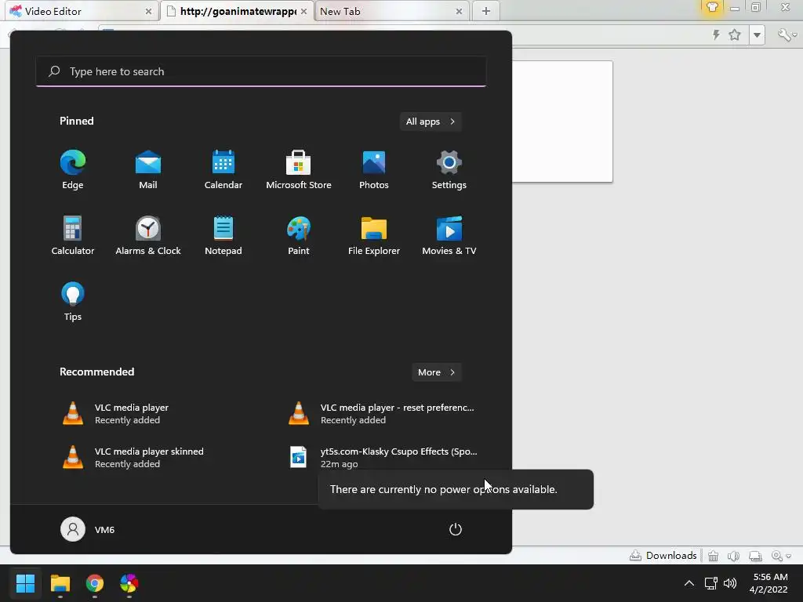Open Chrome from the taskbar

(x=95, y=583)
